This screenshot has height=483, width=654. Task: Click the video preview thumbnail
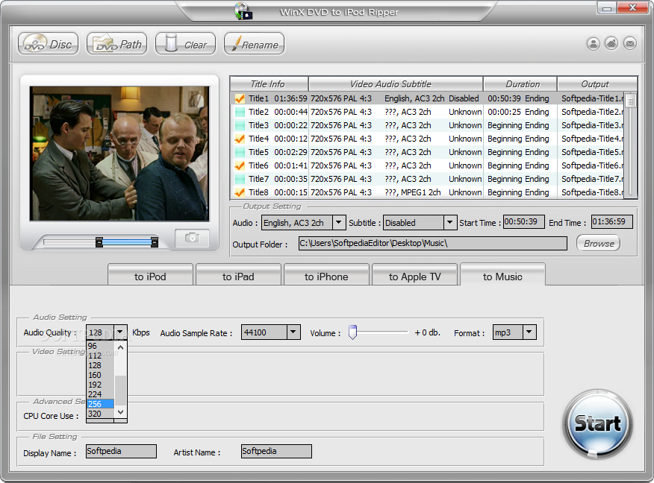pos(119,154)
